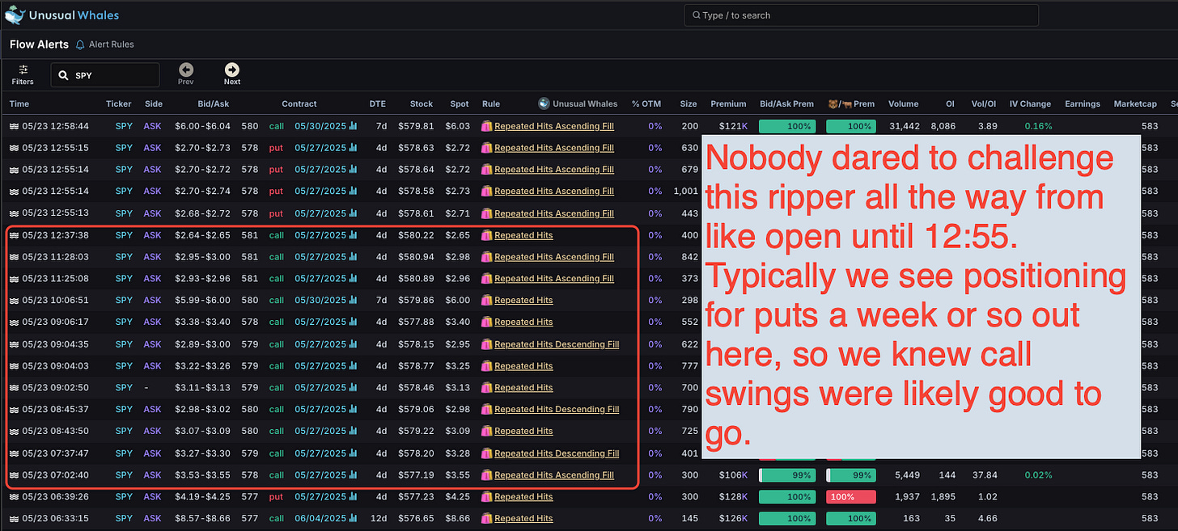This screenshot has height=531, width=1178.
Task: Open chart icon for 12:58:44 contract row
Action: 353,126
